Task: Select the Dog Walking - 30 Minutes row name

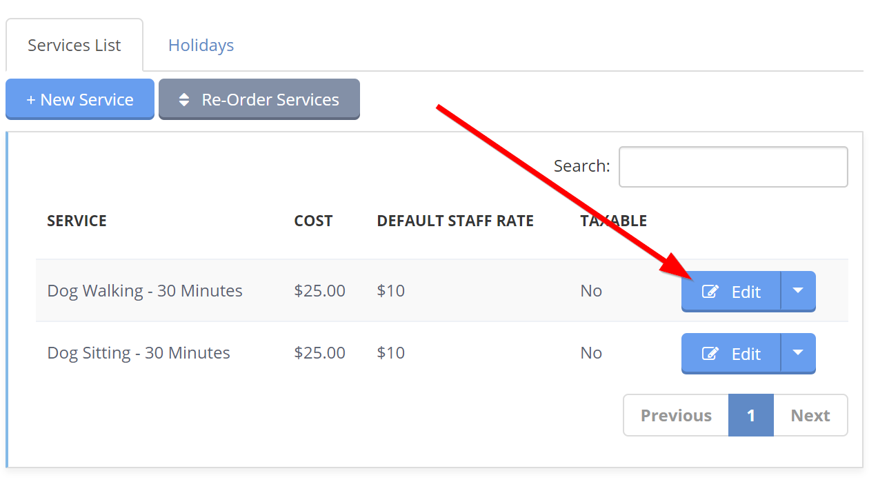Action: (x=145, y=290)
